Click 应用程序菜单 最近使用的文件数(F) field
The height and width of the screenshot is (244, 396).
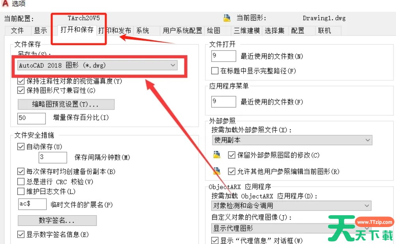(x=223, y=102)
